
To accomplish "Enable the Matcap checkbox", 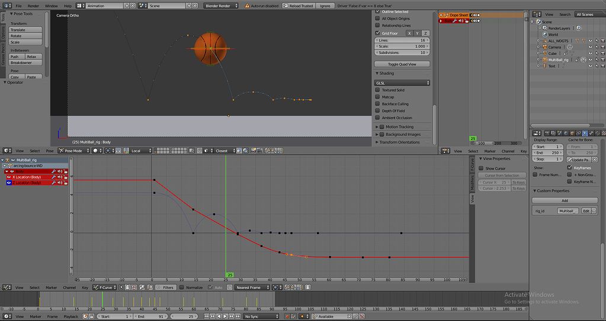I will click(x=377, y=97).
